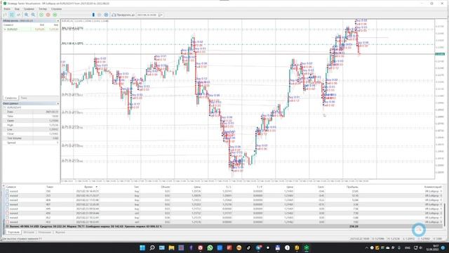Screen dimensions: 449x253
Task: Sort trades by the Прибыль column header
Action: pyautogui.click(x=352, y=187)
